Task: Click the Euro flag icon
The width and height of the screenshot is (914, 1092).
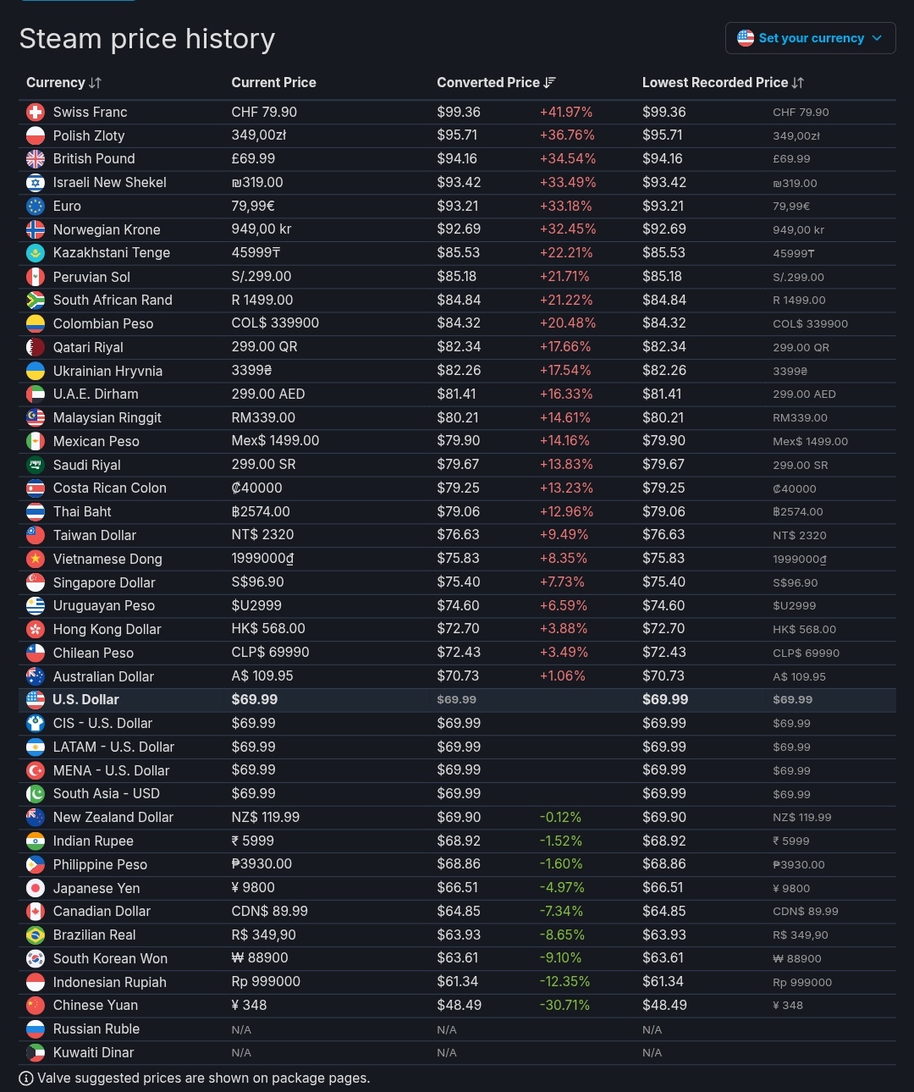Action: (x=36, y=207)
